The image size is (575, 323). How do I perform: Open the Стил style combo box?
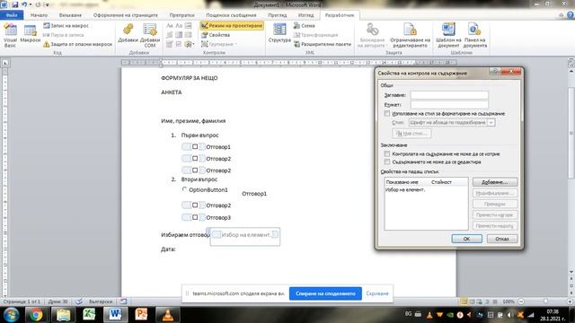(452, 122)
